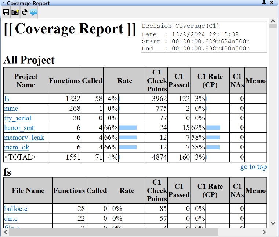Click the hanoi_smt 62% C1 rate value
The width and height of the screenshot is (279, 237).
click(198, 128)
